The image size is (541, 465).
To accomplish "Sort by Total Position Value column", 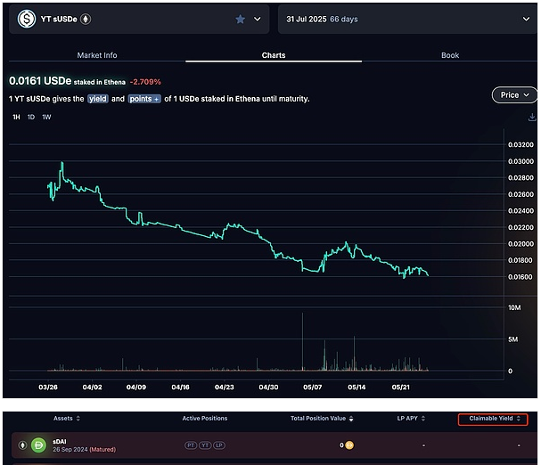I will tap(322, 419).
